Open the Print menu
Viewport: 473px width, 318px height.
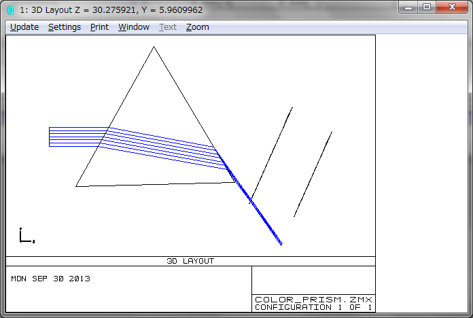click(99, 27)
